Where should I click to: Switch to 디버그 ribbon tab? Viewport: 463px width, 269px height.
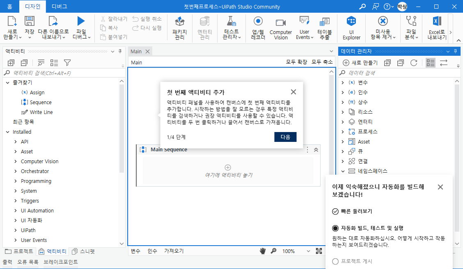[x=60, y=7]
